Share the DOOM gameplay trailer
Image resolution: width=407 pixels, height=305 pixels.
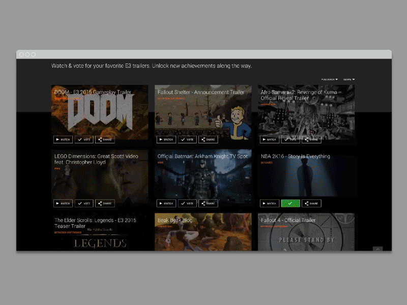105,139
